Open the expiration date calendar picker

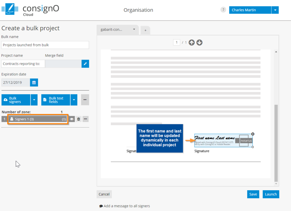34,83
